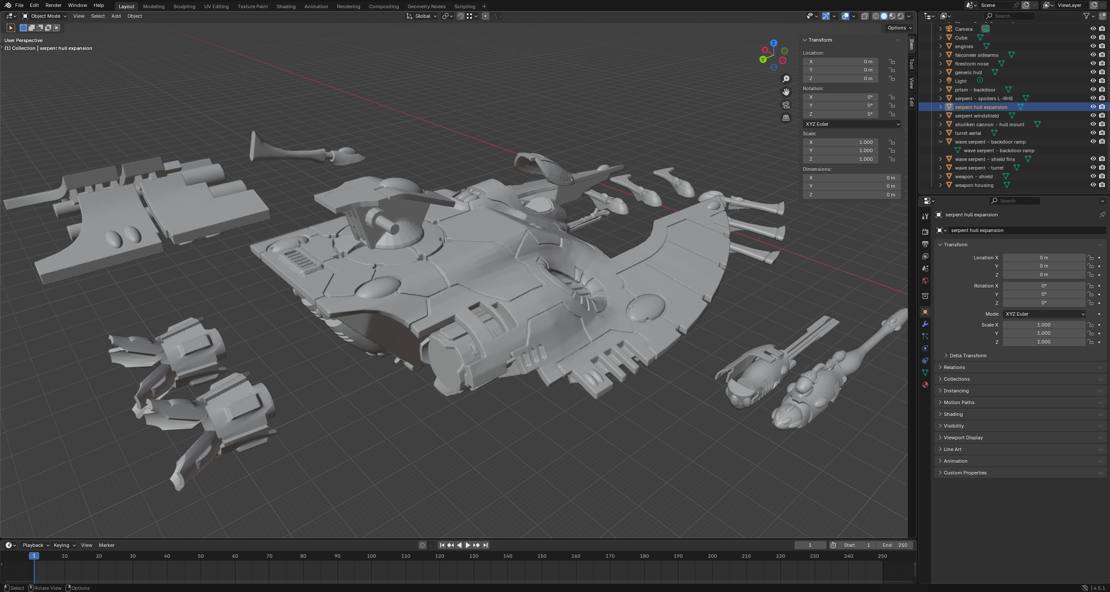The height and width of the screenshot is (592, 1110).
Task: Collapse wave serpent - backdoor ramp tree item
Action: pyautogui.click(x=940, y=141)
